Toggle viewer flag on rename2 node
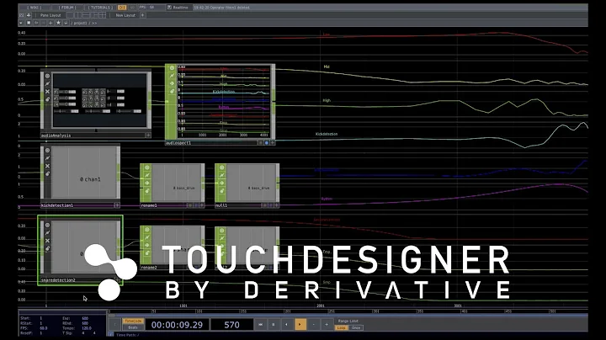Image resolution: width=606 pixels, height=340 pixels. pyautogui.click(x=146, y=230)
